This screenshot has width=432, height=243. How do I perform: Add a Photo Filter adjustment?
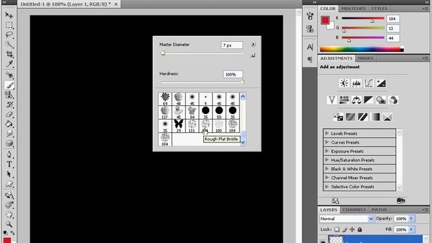[x=381, y=100]
